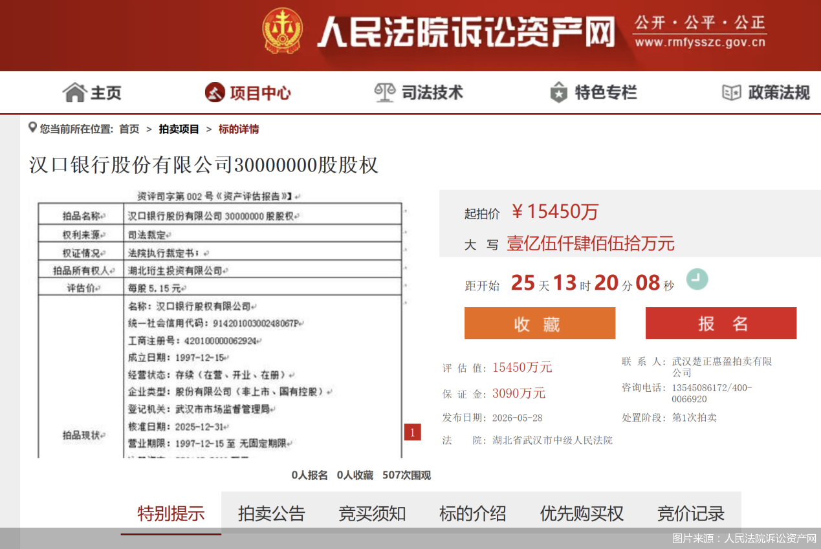Click the red page number 1 indicator
Viewport: 821px width, 549px height.
point(413,432)
